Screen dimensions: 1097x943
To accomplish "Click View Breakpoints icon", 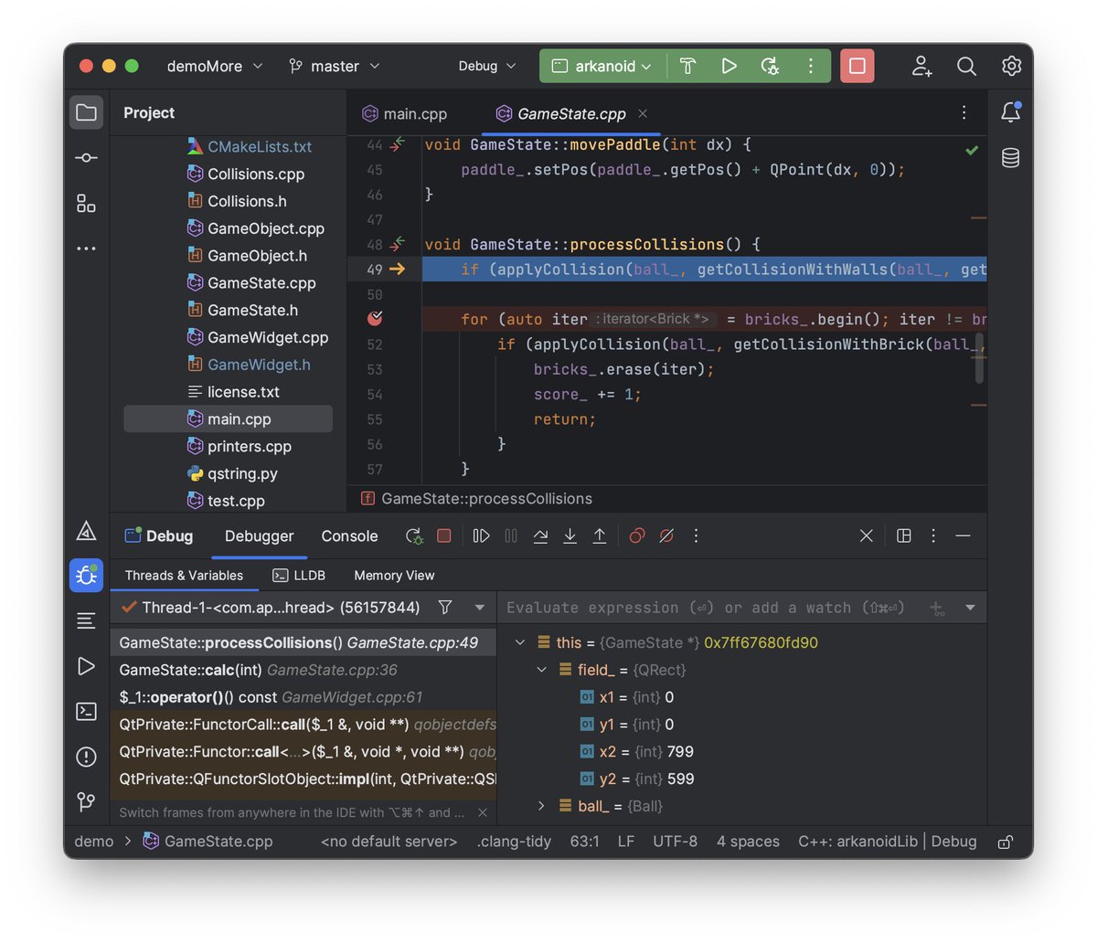I will 637,536.
